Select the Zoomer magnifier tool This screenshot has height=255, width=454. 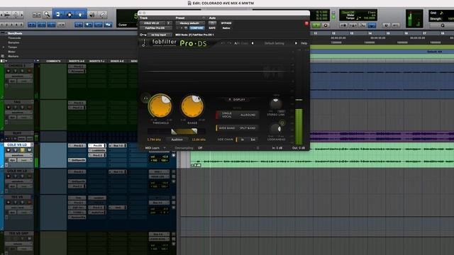point(47,14)
